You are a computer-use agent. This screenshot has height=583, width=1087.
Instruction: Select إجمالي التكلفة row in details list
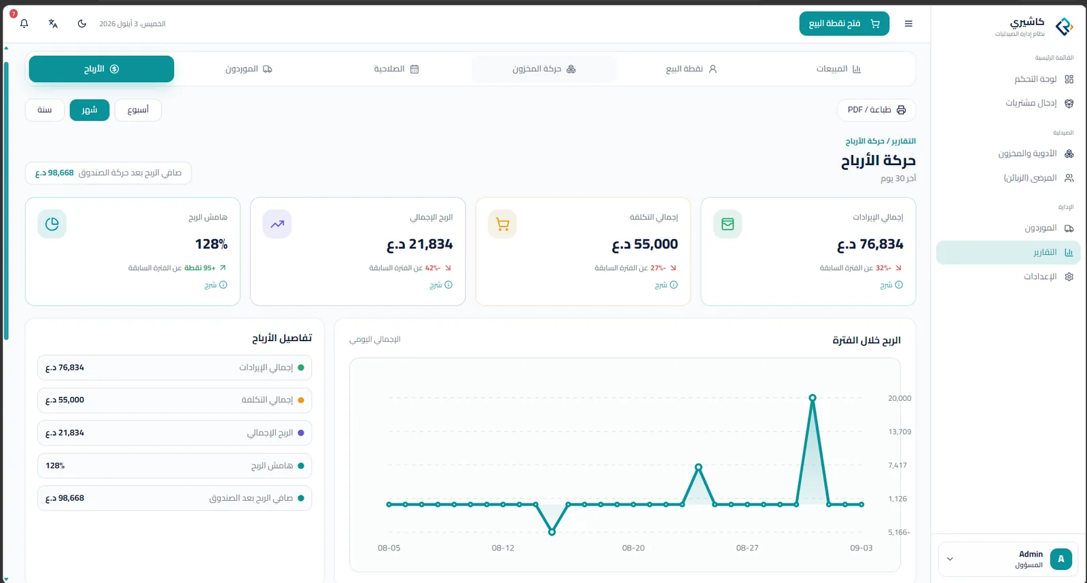175,400
